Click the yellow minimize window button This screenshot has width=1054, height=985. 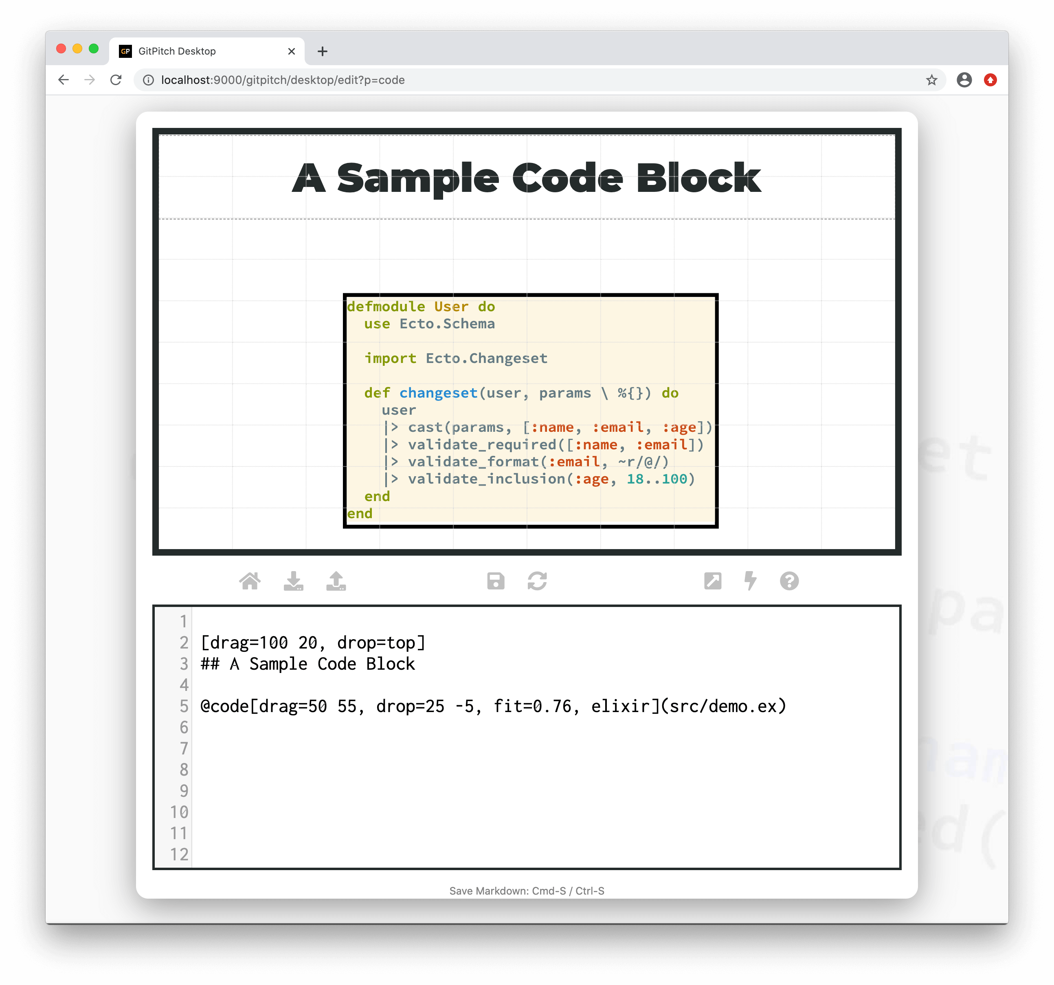click(x=77, y=49)
